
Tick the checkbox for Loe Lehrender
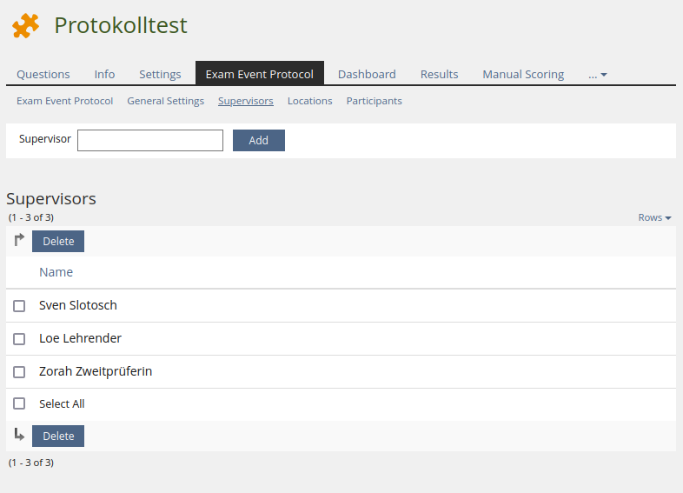pos(19,339)
